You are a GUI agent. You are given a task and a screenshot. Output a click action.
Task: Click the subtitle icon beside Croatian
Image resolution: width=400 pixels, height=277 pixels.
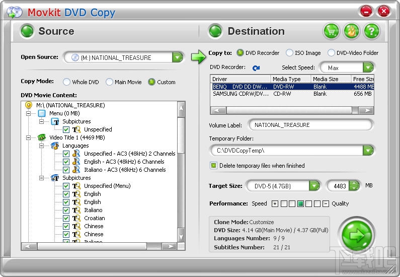[x=76, y=218]
